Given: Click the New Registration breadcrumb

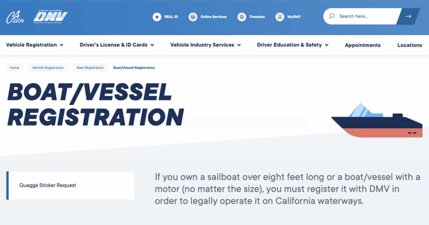Looking at the screenshot, I should coord(90,67).
